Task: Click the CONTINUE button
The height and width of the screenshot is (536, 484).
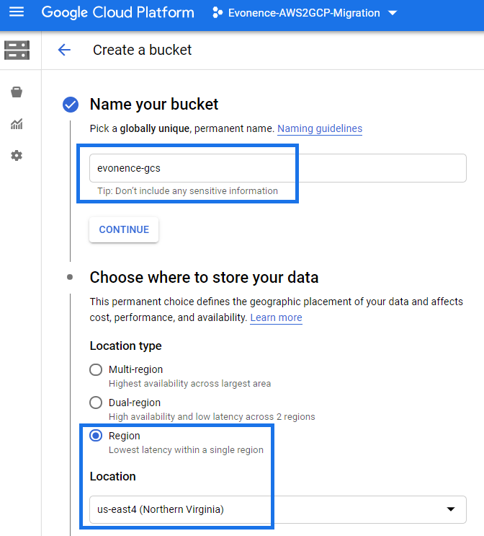Action: [x=124, y=229]
